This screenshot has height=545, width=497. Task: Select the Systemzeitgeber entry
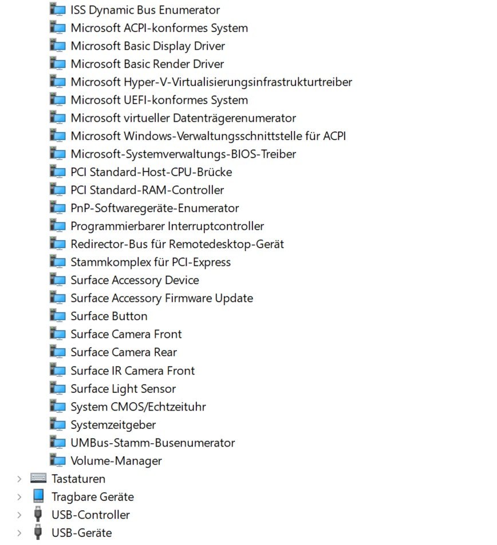(113, 425)
